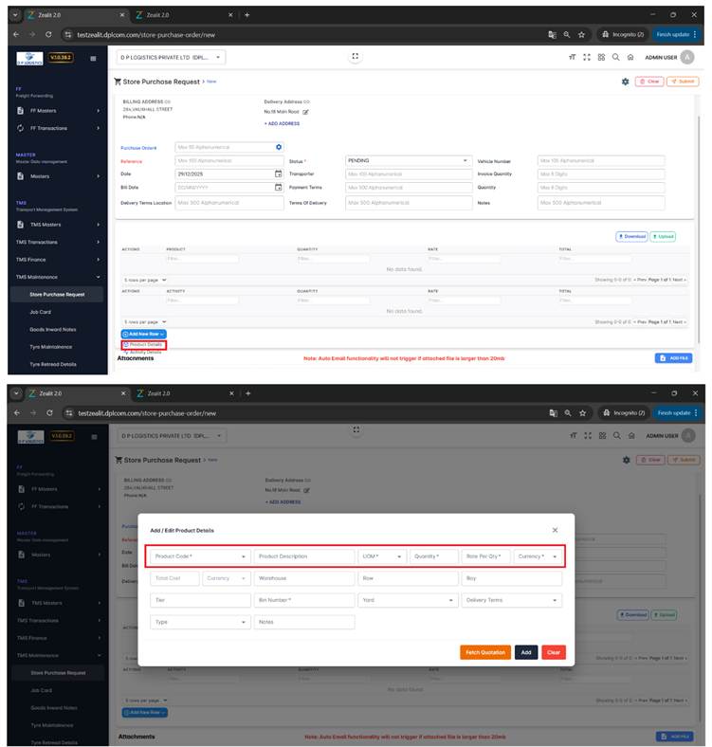The width and height of the screenshot is (712, 747).
Task: Click the Purchase Order# field lookup icon
Action: tap(279, 147)
